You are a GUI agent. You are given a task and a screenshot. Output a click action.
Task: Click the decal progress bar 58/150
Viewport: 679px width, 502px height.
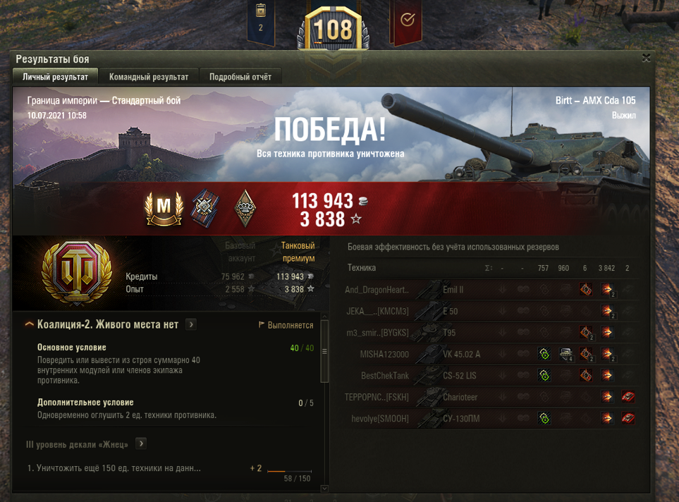point(289,471)
